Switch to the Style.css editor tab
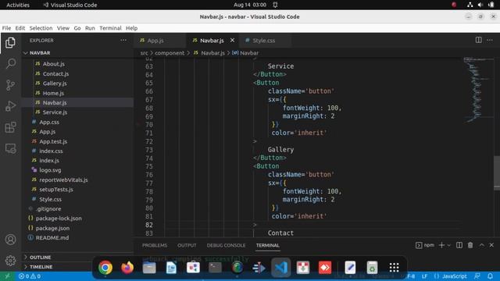 (265, 41)
